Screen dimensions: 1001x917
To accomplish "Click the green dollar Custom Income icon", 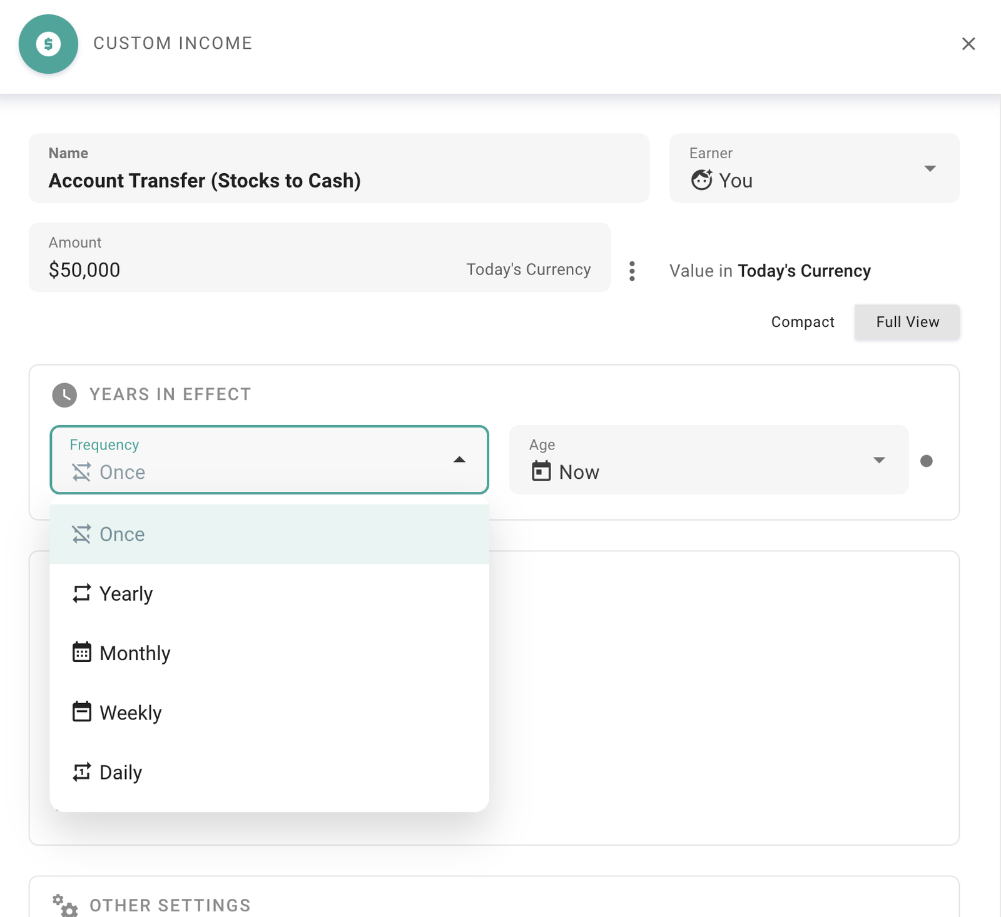I will click(x=48, y=44).
